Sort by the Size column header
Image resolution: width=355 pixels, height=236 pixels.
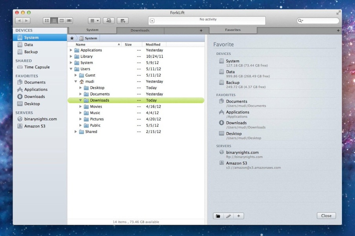132,44
